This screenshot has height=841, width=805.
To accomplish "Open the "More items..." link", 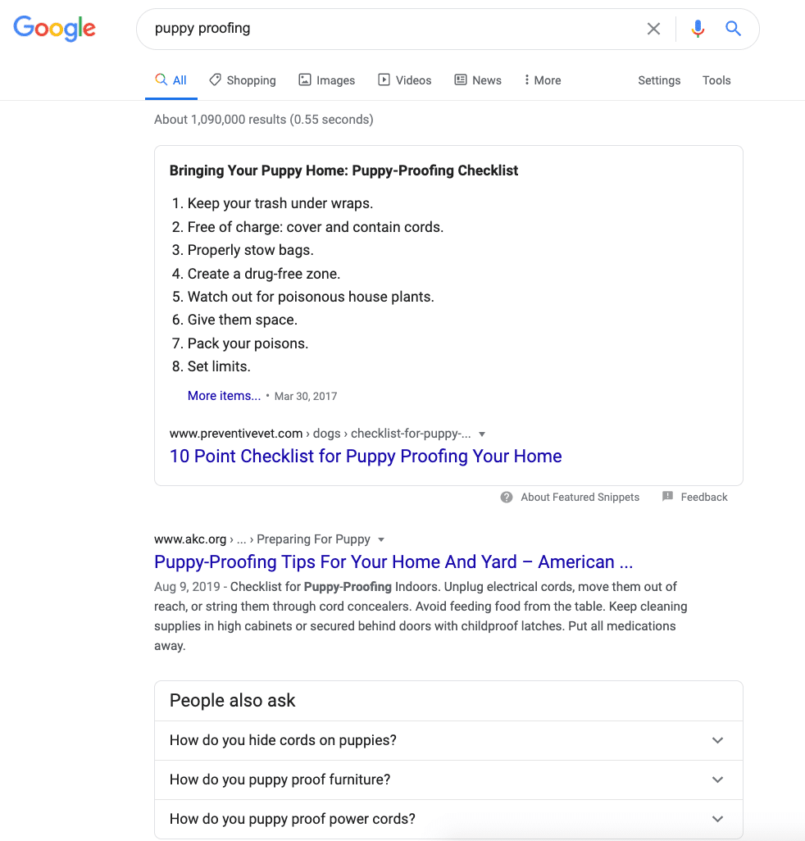I will tap(224, 396).
